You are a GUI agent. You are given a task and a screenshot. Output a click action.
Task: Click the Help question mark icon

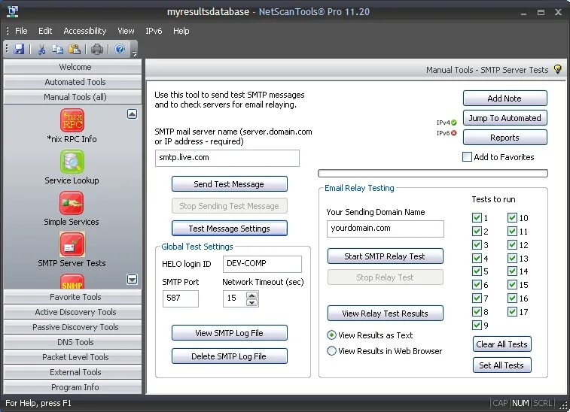pyautogui.click(x=120, y=49)
